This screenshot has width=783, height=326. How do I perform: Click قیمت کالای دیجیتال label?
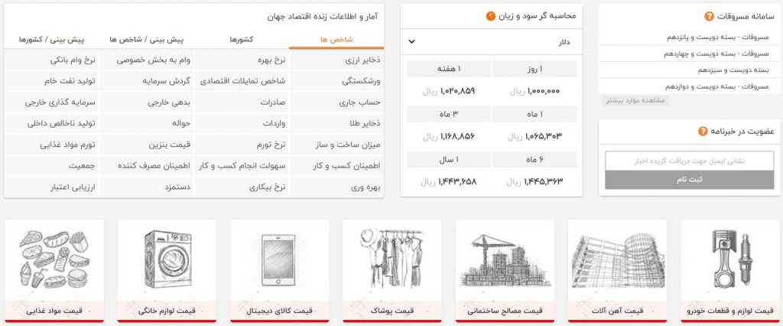[x=279, y=311]
